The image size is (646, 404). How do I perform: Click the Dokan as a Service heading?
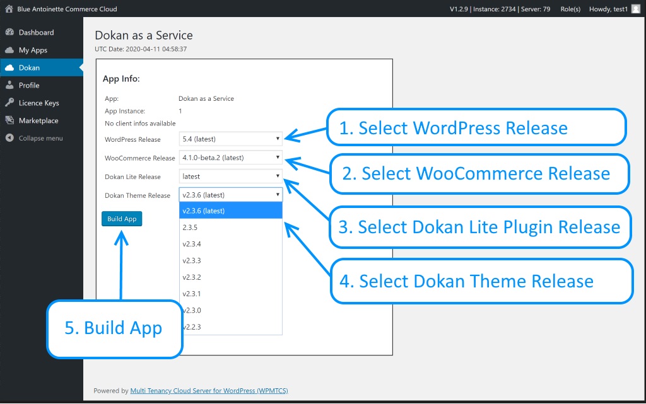point(144,35)
